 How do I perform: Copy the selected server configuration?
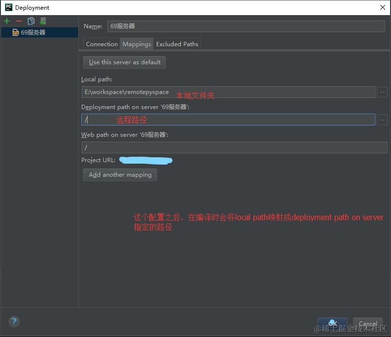31,21
